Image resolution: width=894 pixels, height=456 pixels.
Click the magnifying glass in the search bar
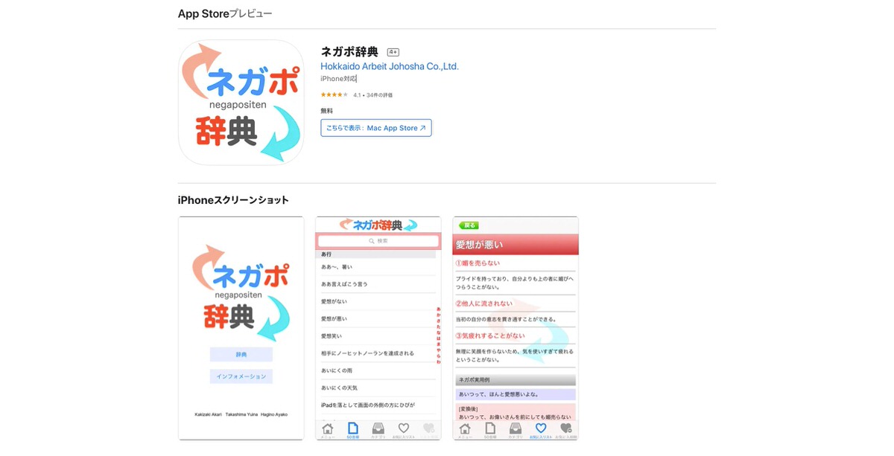[371, 240]
